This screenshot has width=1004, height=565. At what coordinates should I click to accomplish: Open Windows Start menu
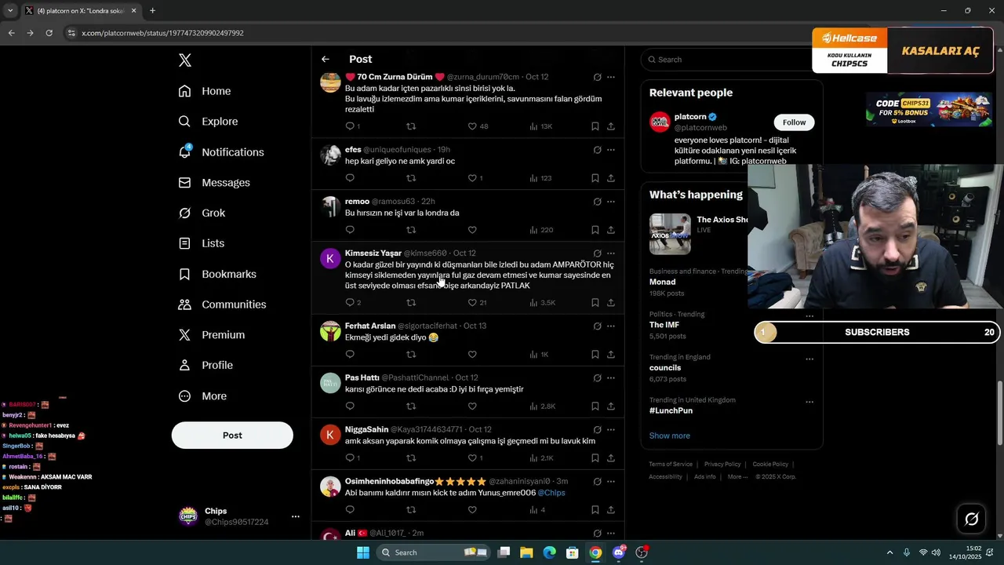[x=362, y=552]
